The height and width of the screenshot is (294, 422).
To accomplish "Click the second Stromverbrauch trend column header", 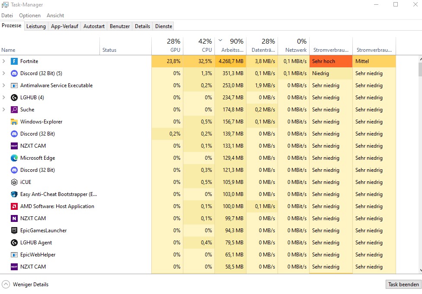I will (374, 46).
